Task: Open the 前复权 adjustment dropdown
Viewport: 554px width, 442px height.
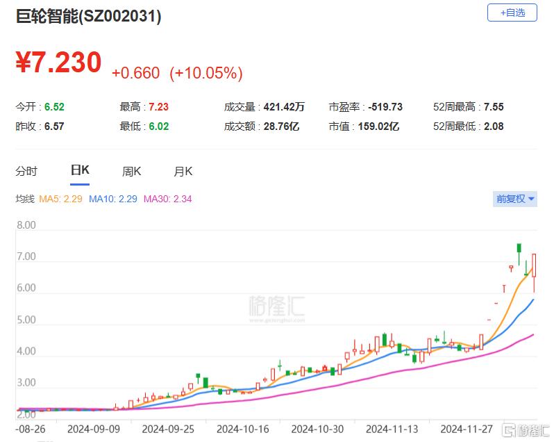Action: [x=515, y=199]
